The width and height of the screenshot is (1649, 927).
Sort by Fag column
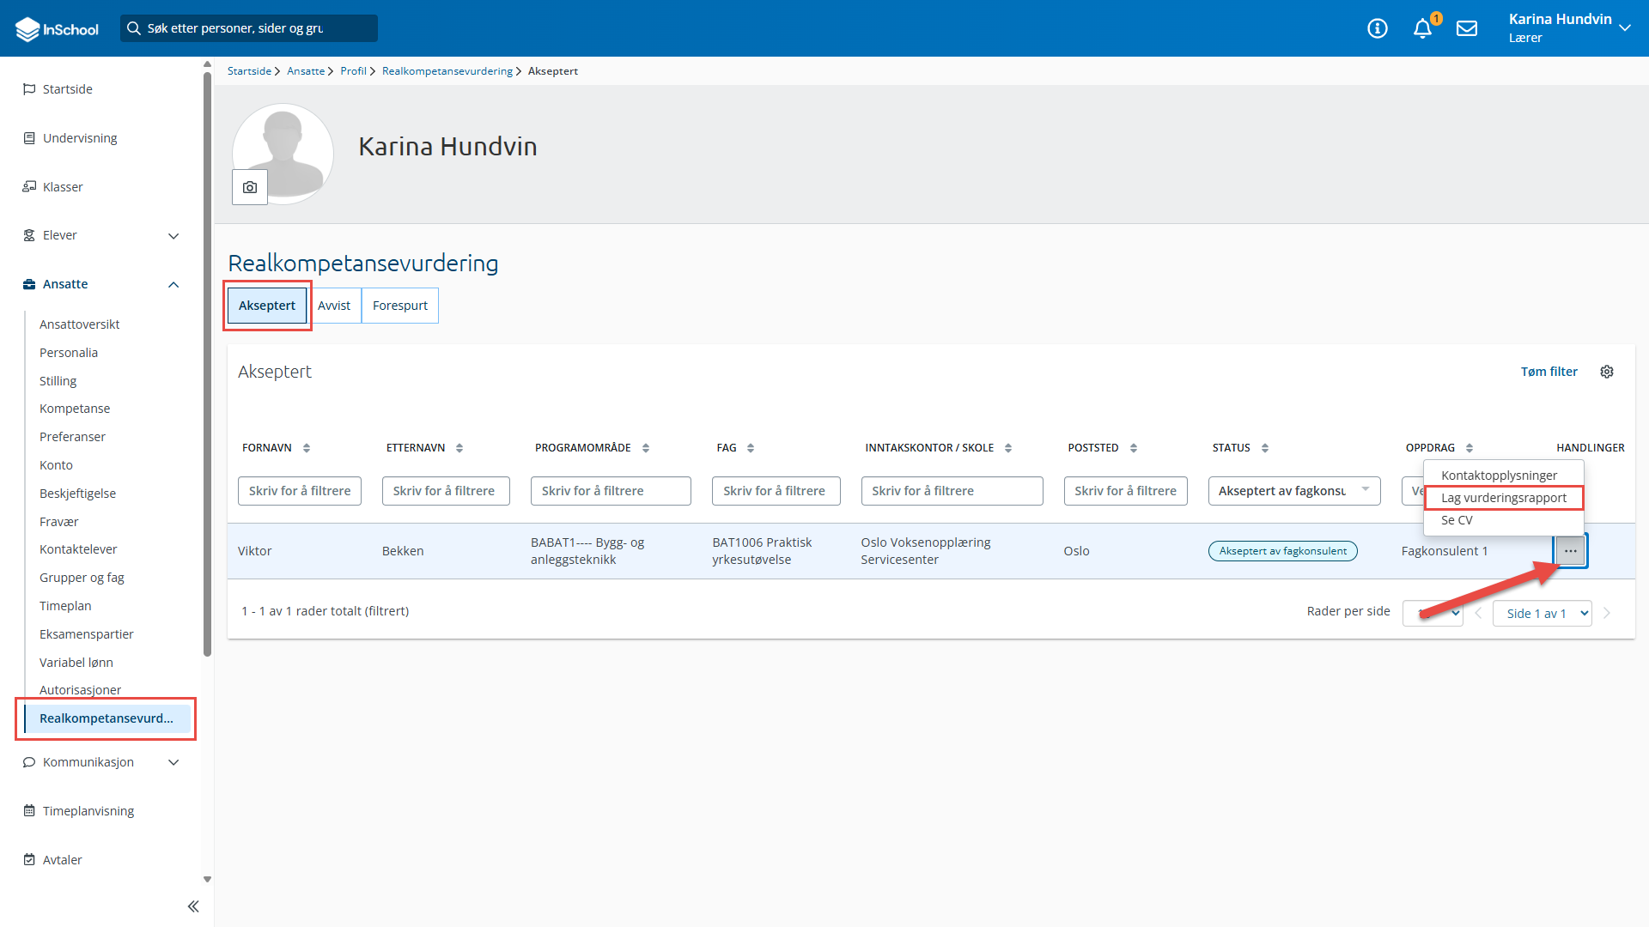click(x=751, y=448)
